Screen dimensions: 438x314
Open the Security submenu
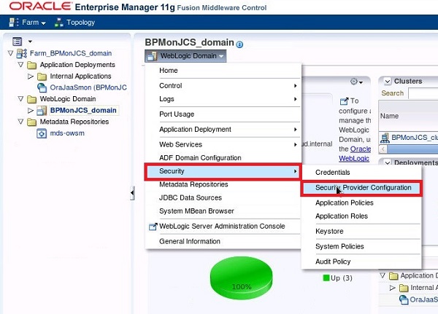pyautogui.click(x=223, y=171)
